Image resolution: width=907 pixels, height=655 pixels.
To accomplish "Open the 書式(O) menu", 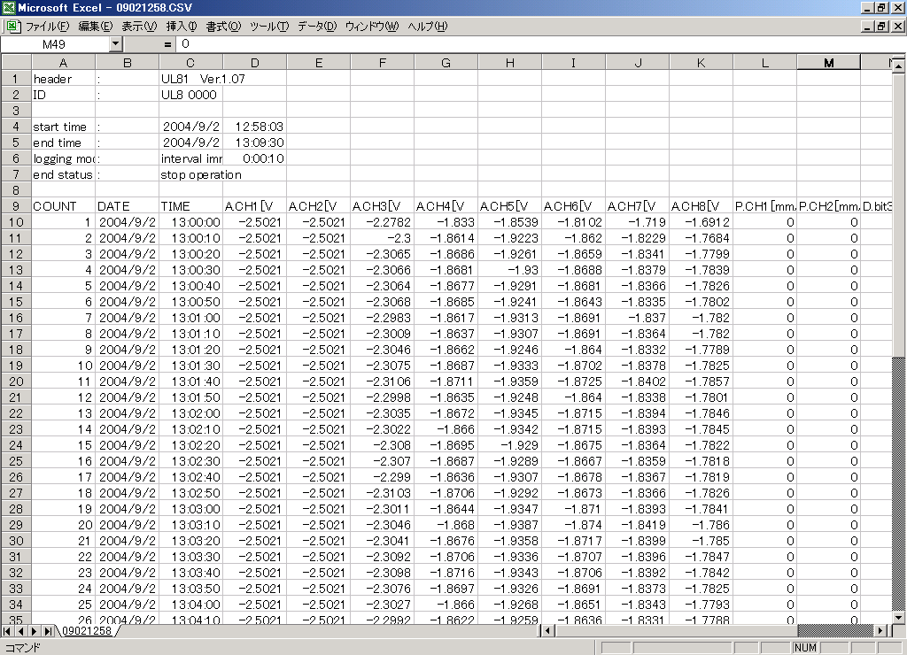I will pos(223,26).
